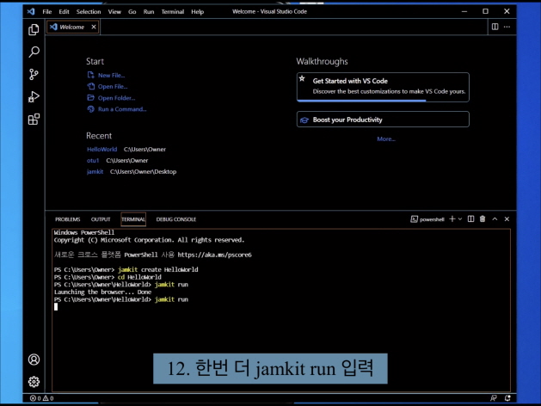Open Boost your Productivity walkthrough
This screenshot has width=541, height=406.
(383, 120)
